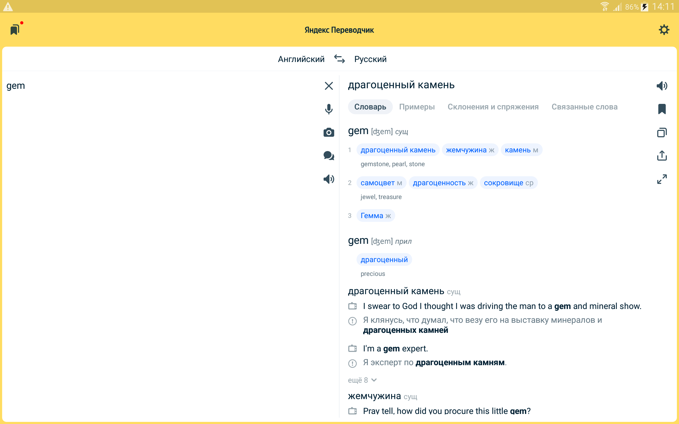Expand translation to fullscreen
Screen dimensions: 679x424
[x=661, y=179]
